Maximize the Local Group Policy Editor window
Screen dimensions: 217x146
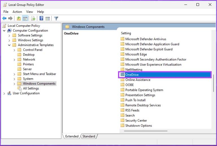pyautogui.click(x=198, y=5)
